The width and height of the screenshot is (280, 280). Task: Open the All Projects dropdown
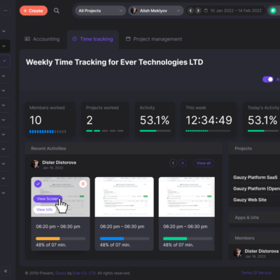[101, 10]
